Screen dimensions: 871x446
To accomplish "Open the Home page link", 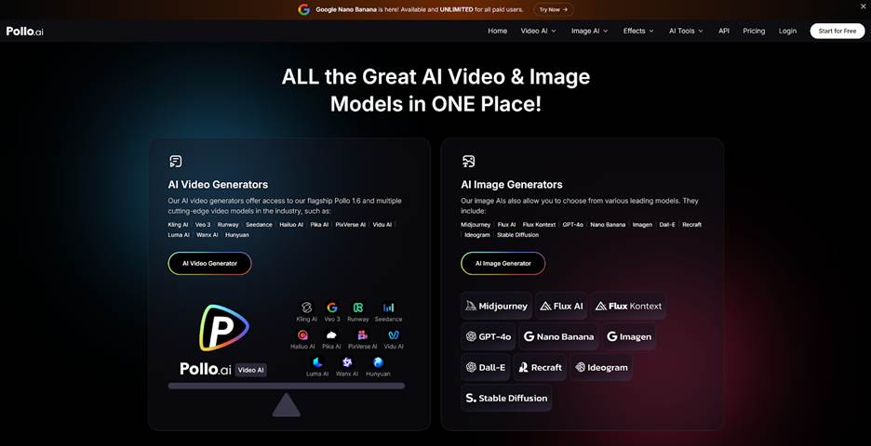I will tap(497, 31).
